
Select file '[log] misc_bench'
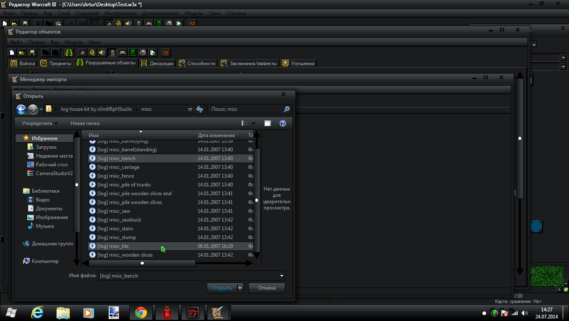(x=170, y=158)
